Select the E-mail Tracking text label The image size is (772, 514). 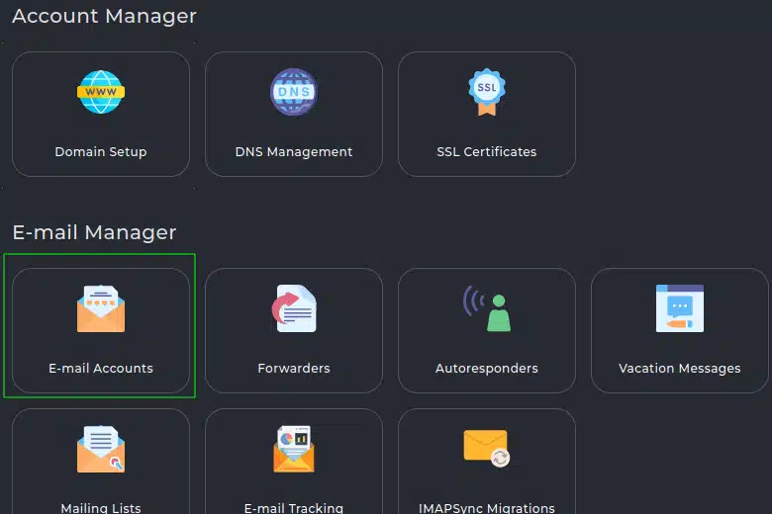[294, 508]
